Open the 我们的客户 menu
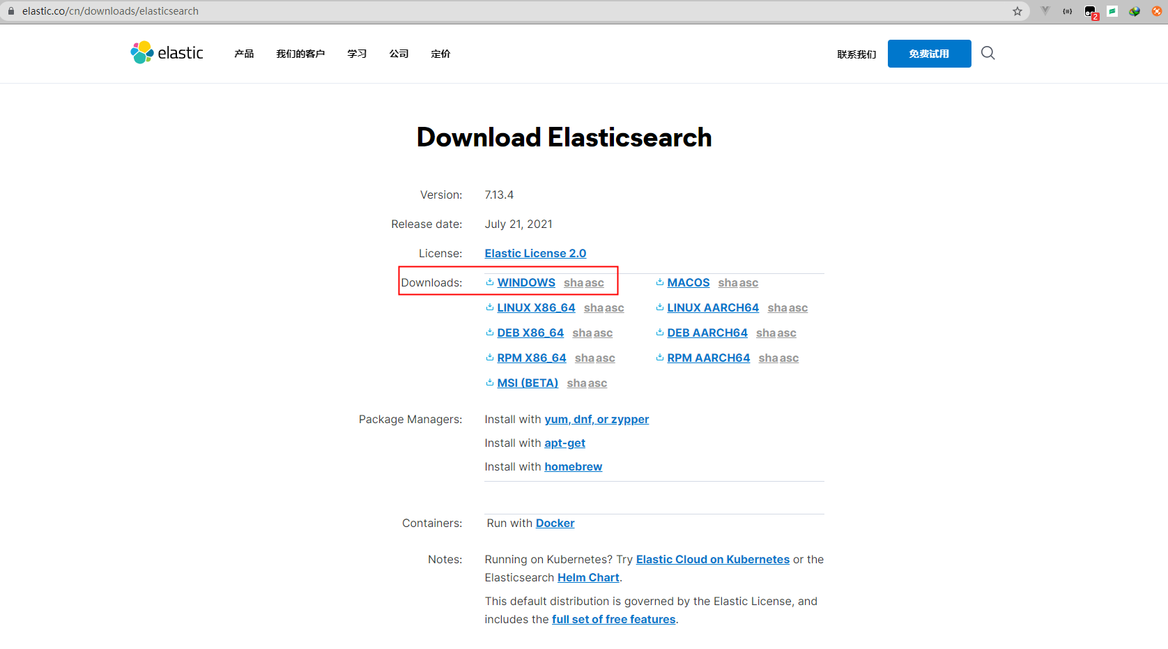The image size is (1168, 649). [x=300, y=54]
